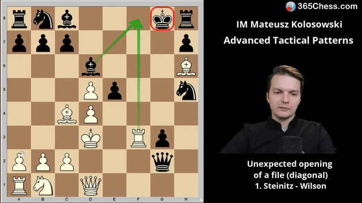Pick the white pawn on a2
The width and height of the screenshot is (362, 203).
[x=19, y=162]
